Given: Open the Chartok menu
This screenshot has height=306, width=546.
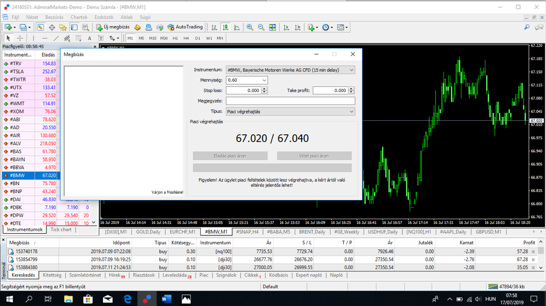Looking at the screenshot, I should (x=79, y=17).
